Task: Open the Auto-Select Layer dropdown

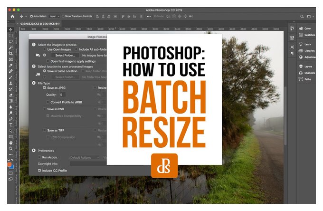Action: pos(54,16)
